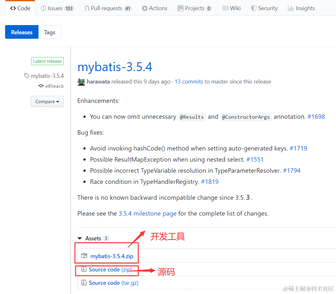Open the Projects tab

[x=195, y=8]
